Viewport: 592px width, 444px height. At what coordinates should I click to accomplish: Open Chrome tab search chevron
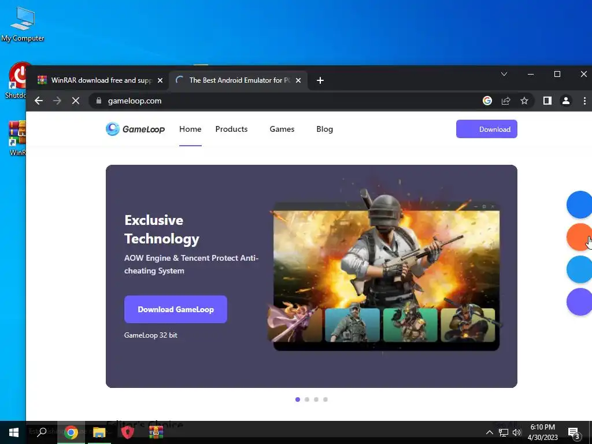coord(504,74)
